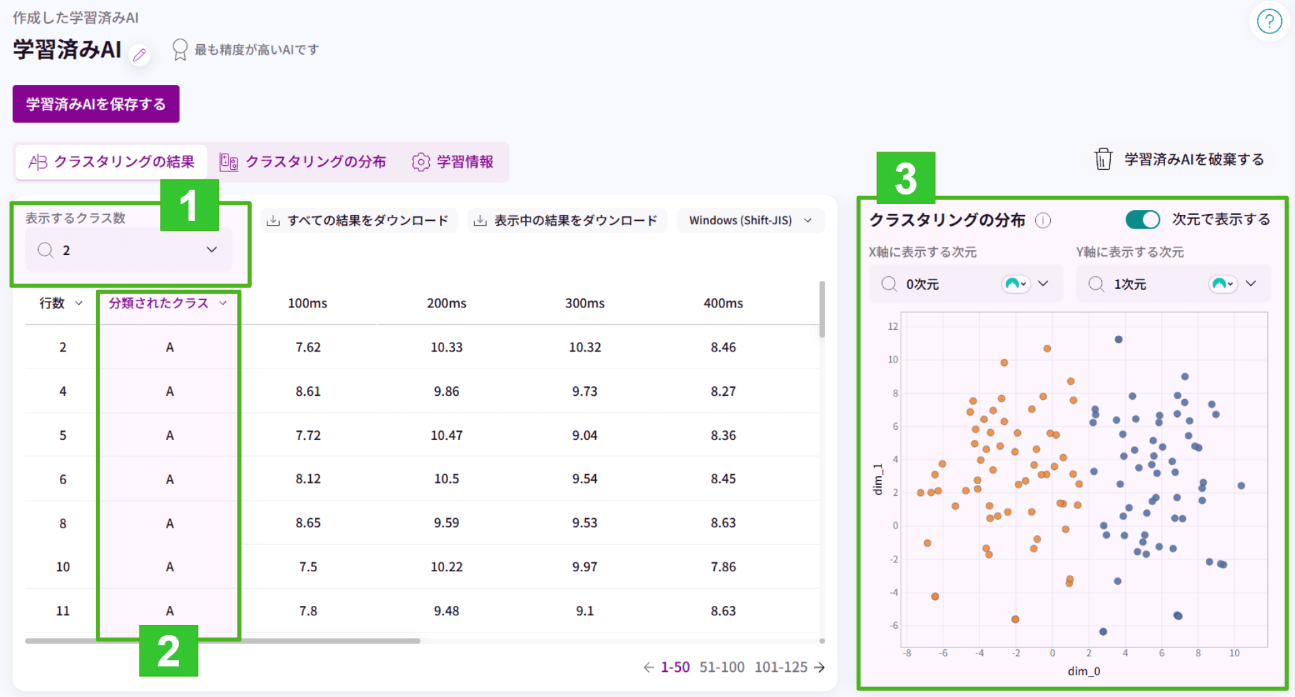Click the trash can icon for 学習済みAIを破棄する

coord(1103,159)
